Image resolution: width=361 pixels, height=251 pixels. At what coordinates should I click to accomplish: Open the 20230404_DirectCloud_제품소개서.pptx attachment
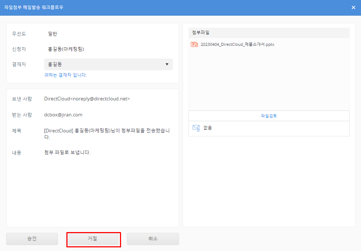point(237,44)
